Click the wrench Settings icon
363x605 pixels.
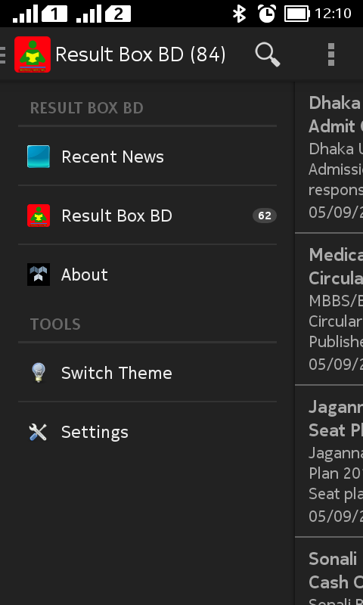click(38, 432)
